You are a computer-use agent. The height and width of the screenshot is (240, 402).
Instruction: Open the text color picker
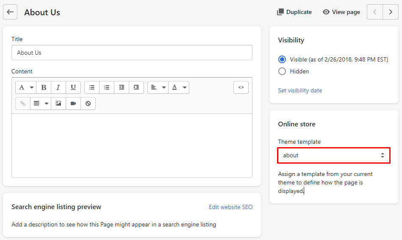pyautogui.click(x=179, y=87)
